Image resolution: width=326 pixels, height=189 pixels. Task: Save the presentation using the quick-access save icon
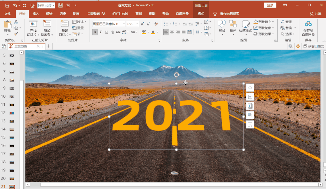coord(7,5)
